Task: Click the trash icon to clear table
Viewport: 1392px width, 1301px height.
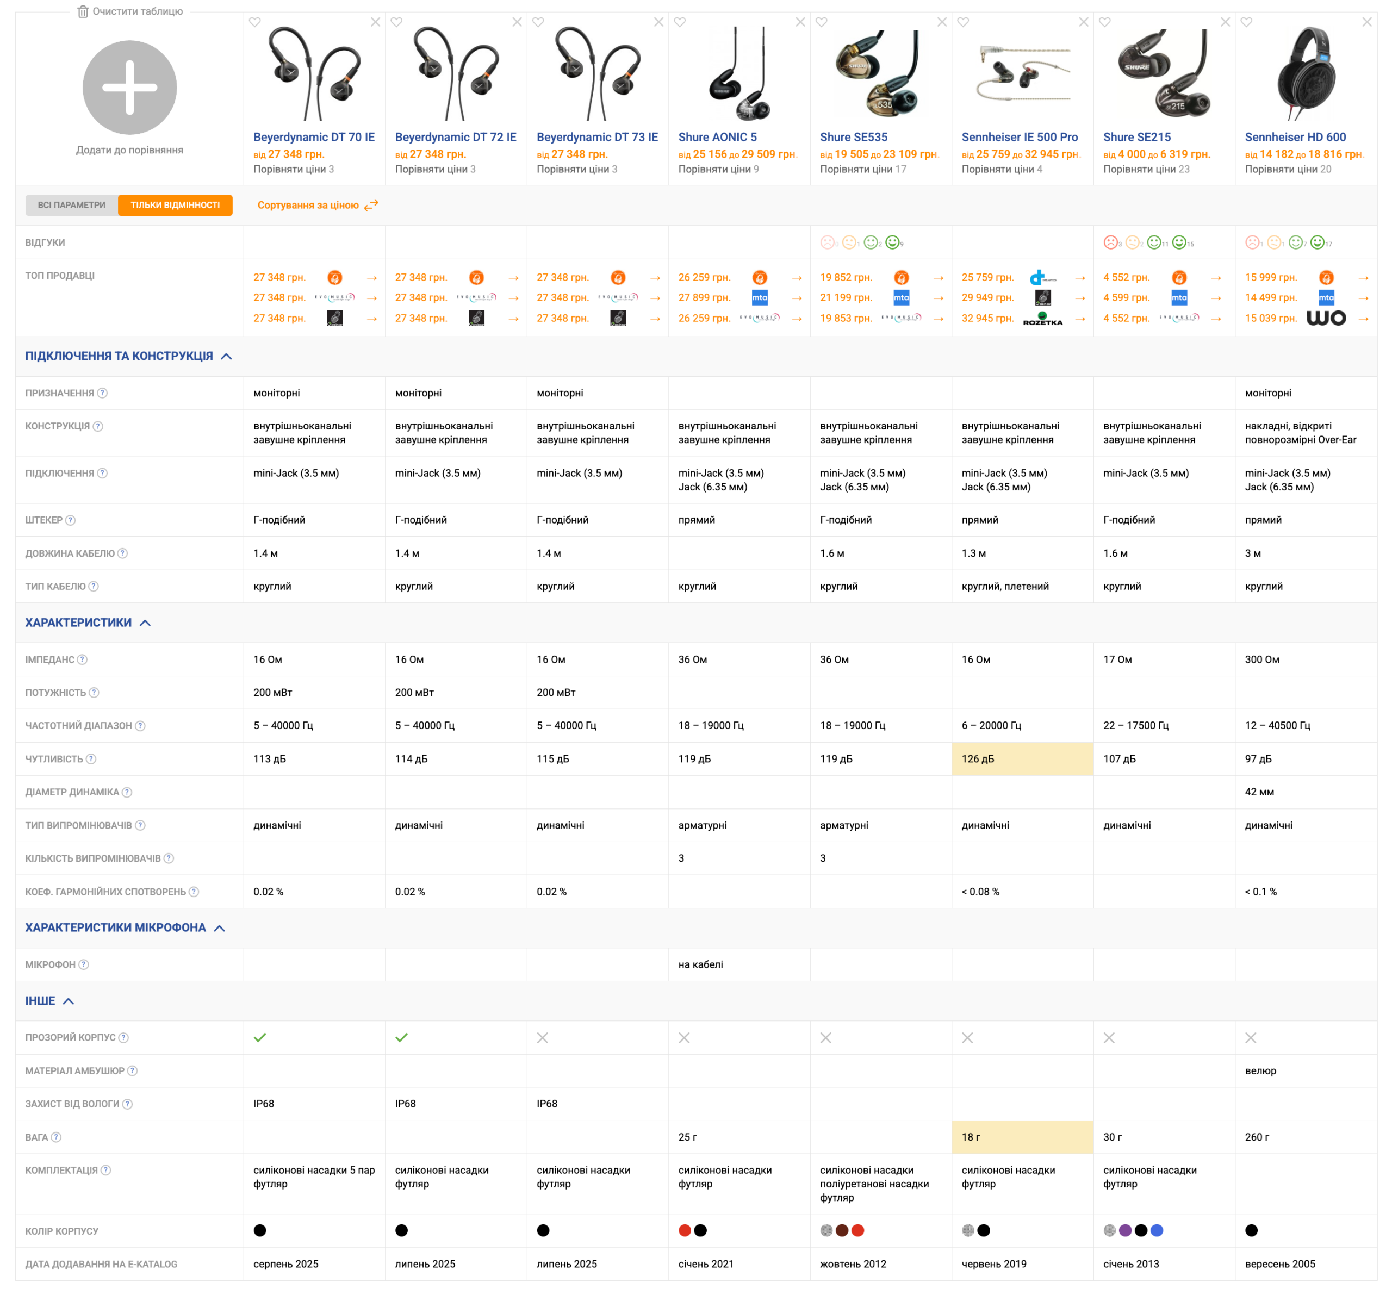Action: 83,11
